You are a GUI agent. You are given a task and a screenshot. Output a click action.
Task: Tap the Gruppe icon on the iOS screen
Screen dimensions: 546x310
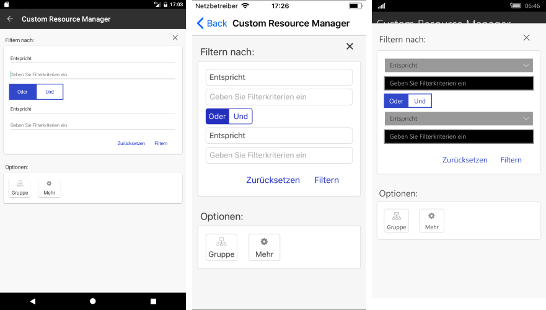click(221, 247)
